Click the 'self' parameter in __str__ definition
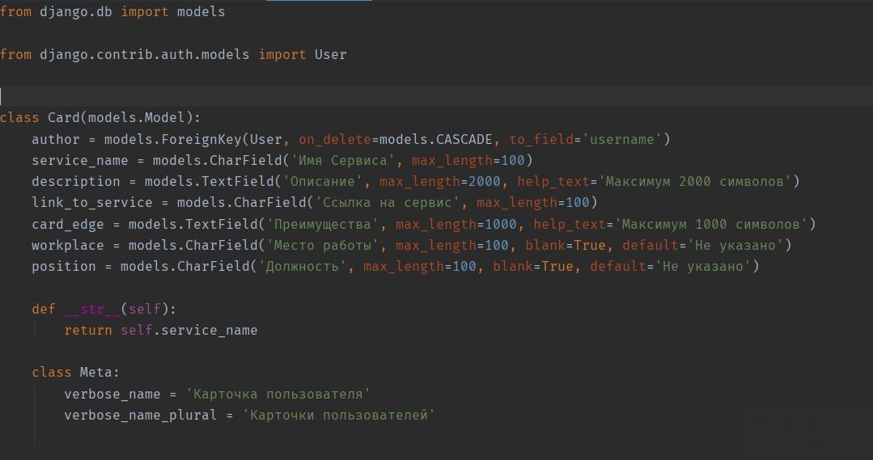Image resolution: width=873 pixels, height=460 pixels. 145,310
